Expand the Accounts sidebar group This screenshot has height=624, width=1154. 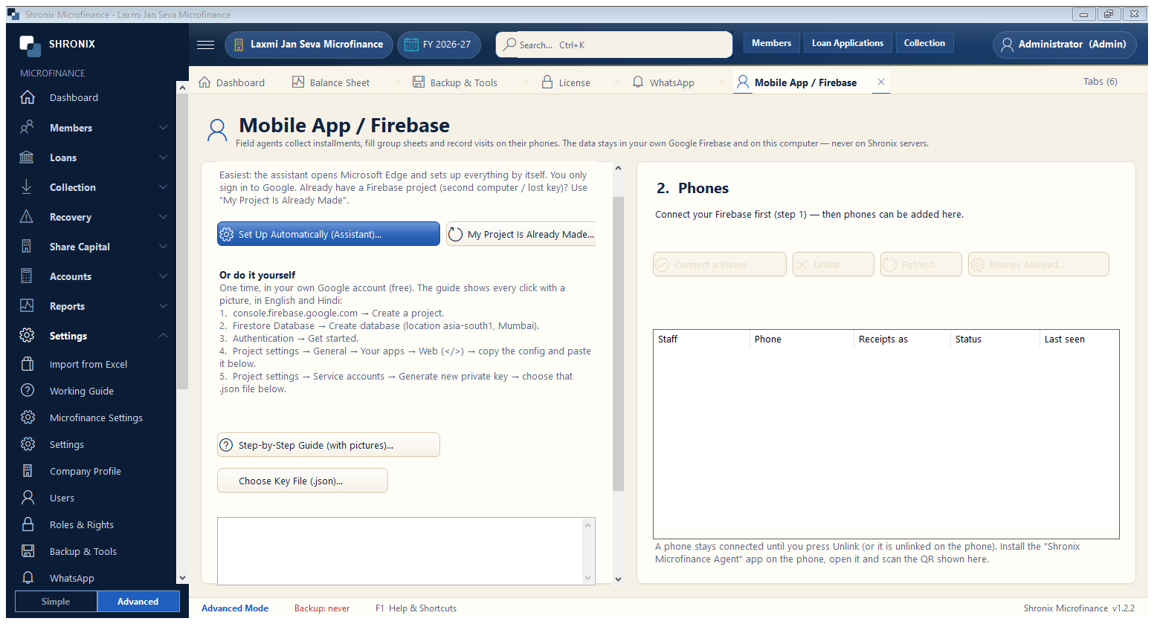163,276
